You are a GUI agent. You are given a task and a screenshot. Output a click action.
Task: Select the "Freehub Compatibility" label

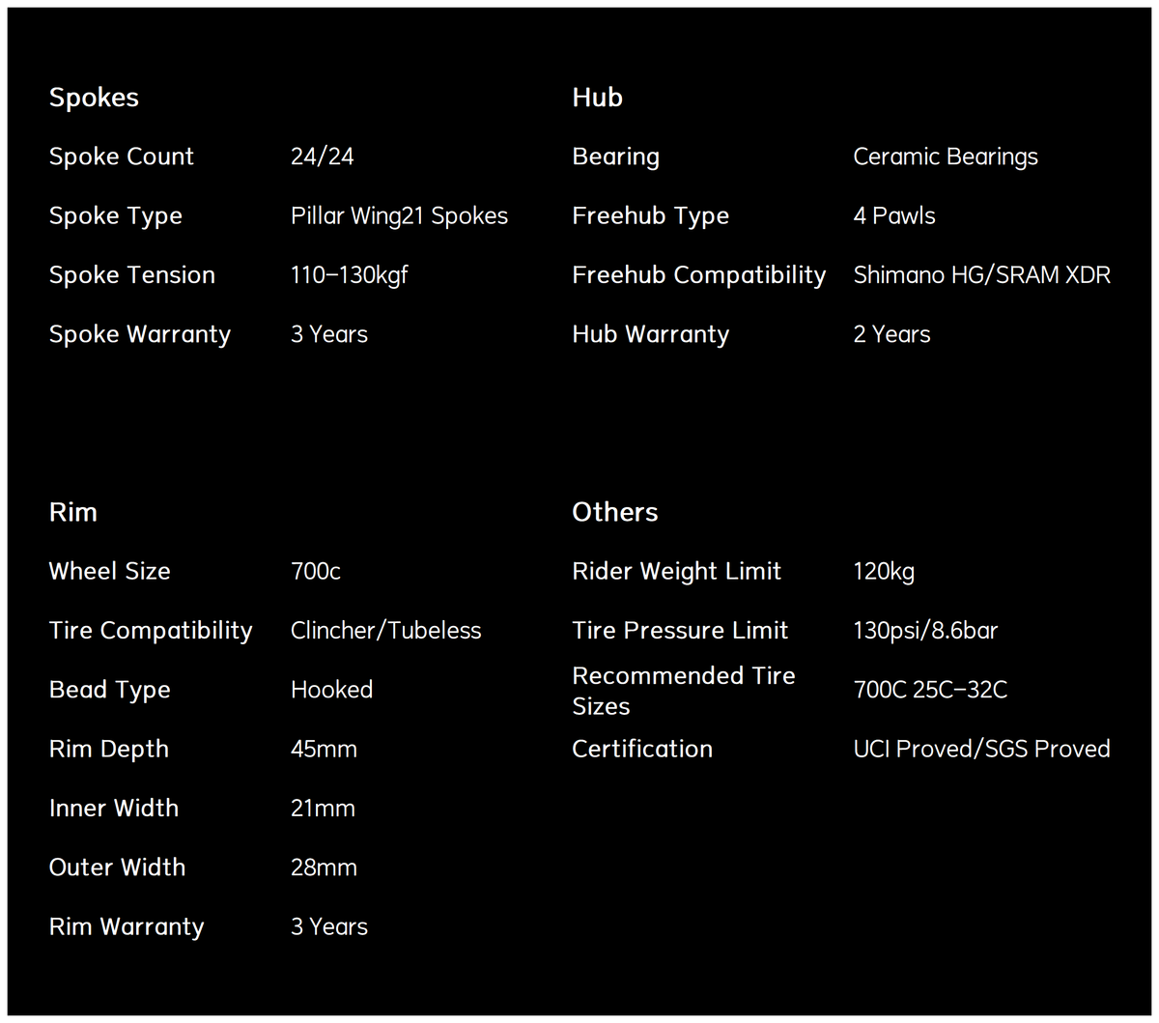pos(699,275)
